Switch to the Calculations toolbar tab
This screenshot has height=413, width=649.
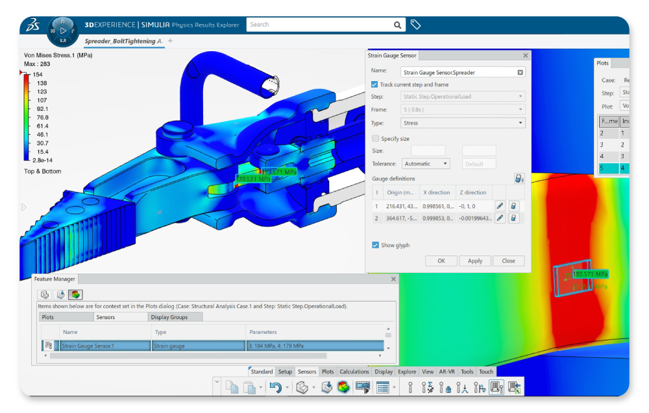pos(354,372)
